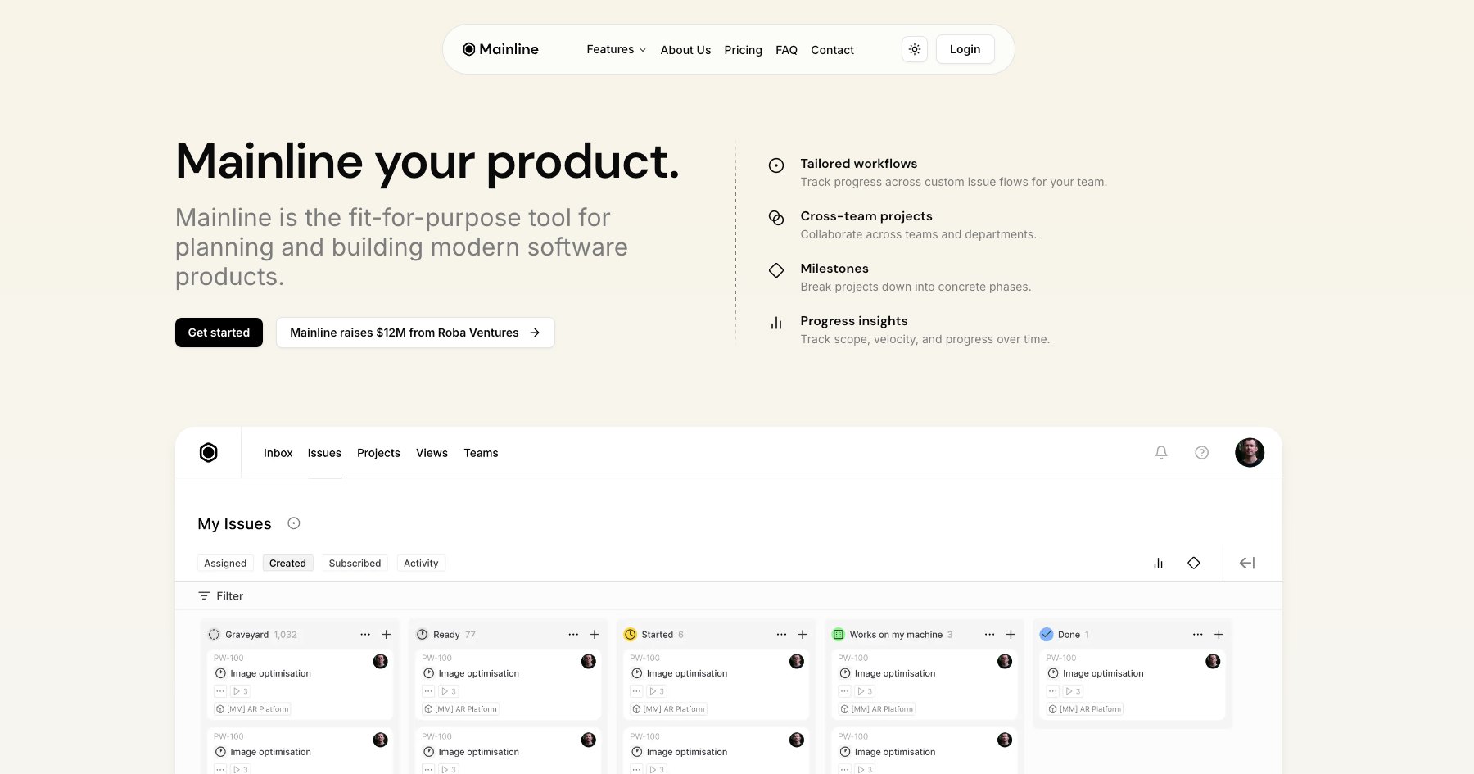Viewport: 1474px width, 774px height.
Task: Open the Graveyard column overflow menu
Action: [365, 634]
